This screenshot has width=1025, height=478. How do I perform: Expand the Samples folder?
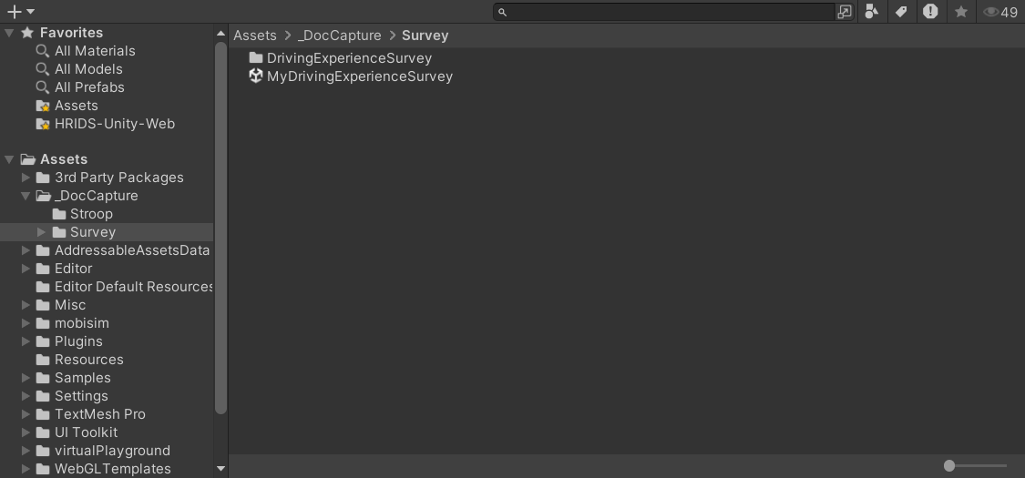[x=26, y=379]
